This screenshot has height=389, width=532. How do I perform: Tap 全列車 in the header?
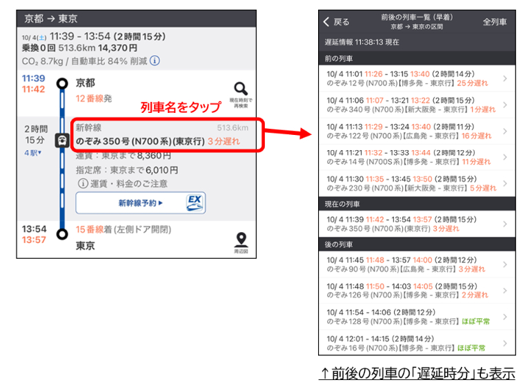[x=495, y=22]
